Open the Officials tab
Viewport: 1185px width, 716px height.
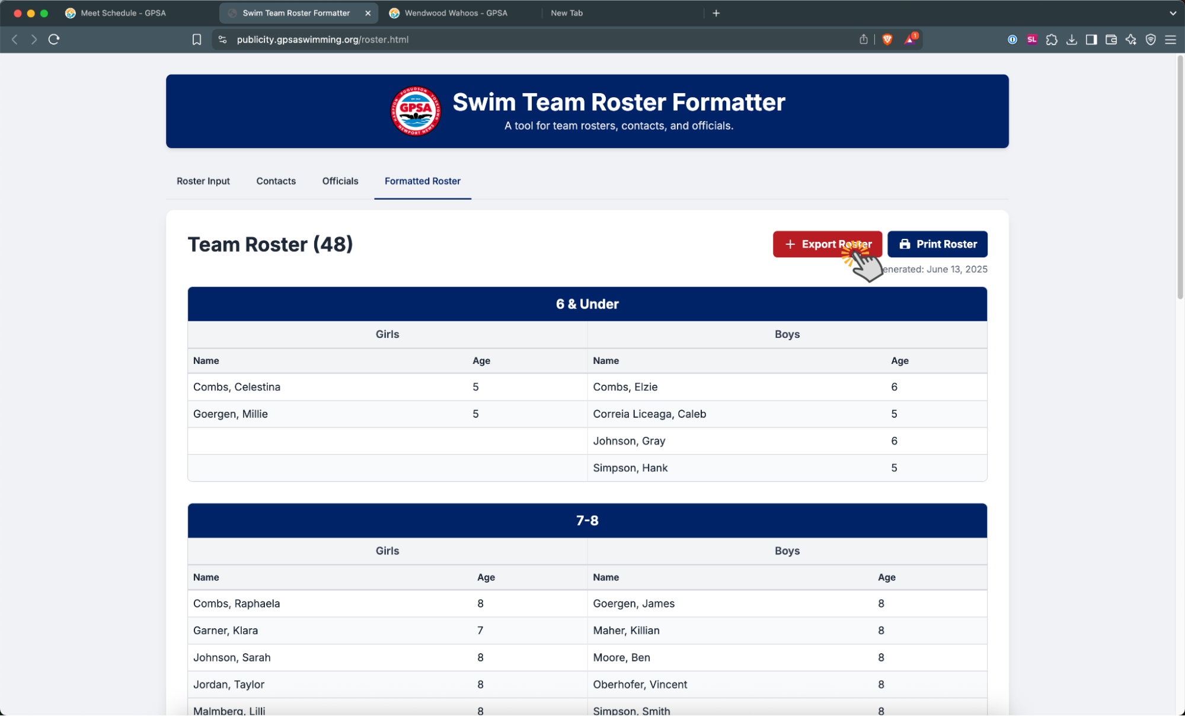[340, 181]
